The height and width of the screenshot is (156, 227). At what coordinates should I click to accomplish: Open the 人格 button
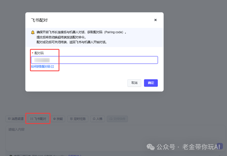point(98,119)
